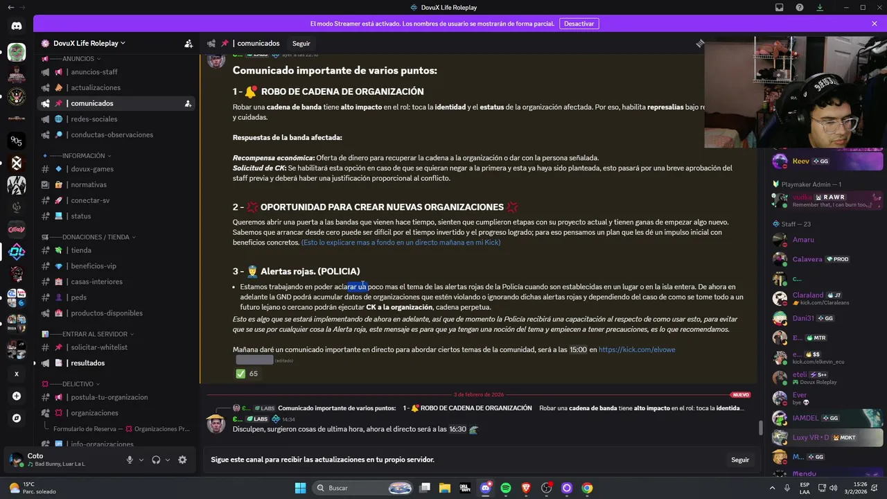The image size is (887, 499).
Task: Open the tienda channel
Action: [x=116, y=250]
